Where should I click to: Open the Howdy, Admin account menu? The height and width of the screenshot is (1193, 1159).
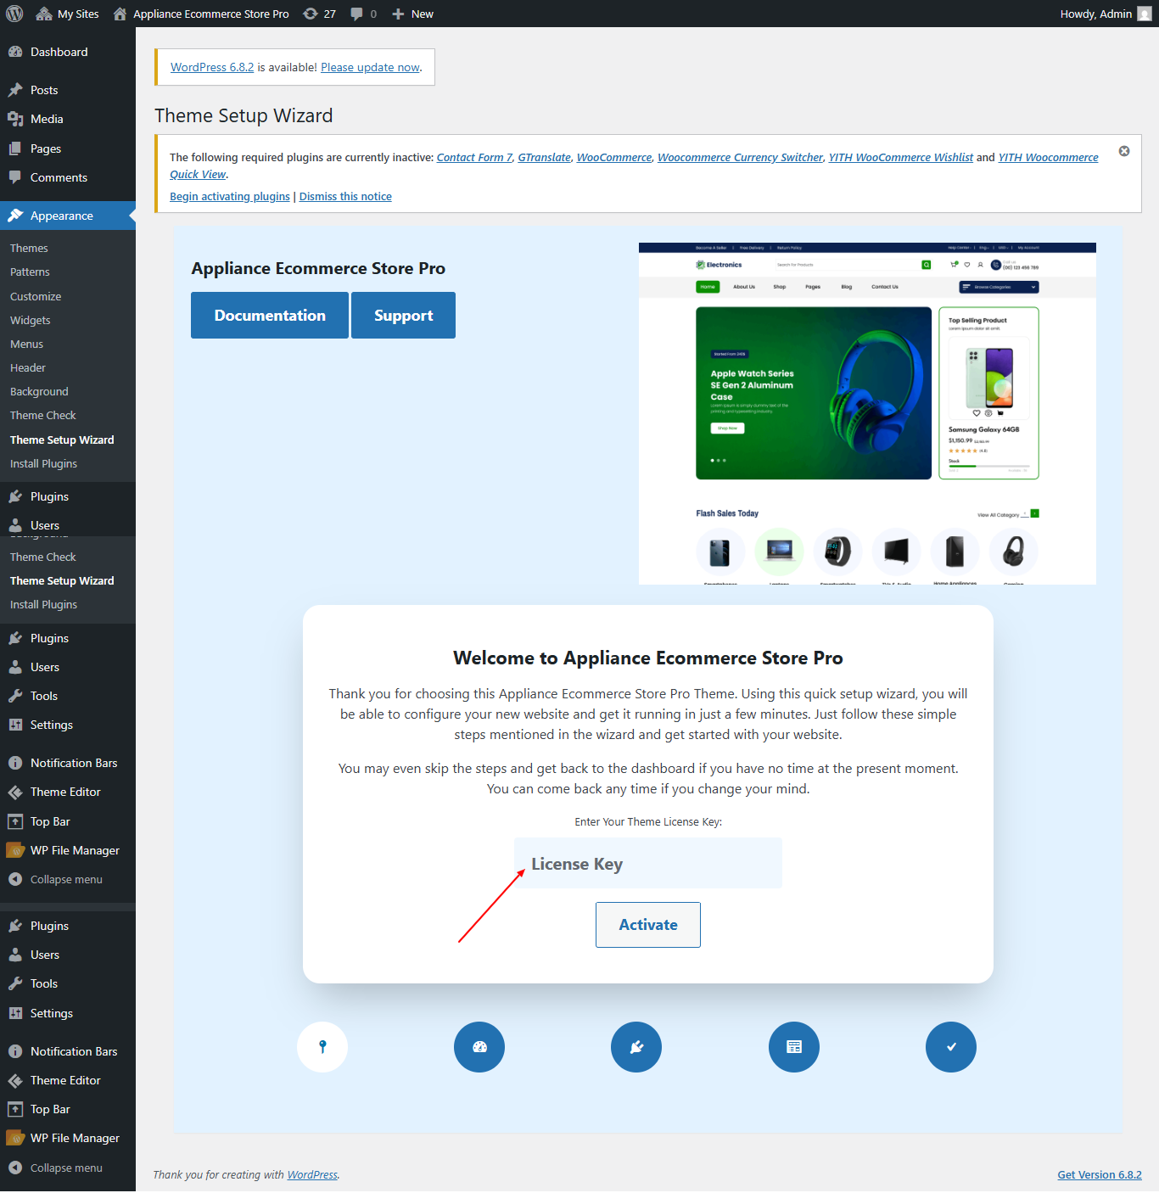point(1095,14)
